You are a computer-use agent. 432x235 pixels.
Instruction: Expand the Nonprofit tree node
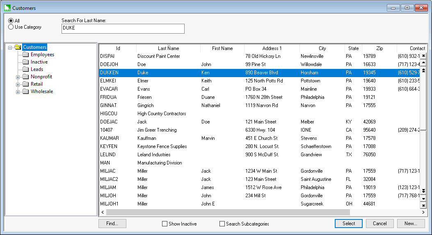(18, 77)
